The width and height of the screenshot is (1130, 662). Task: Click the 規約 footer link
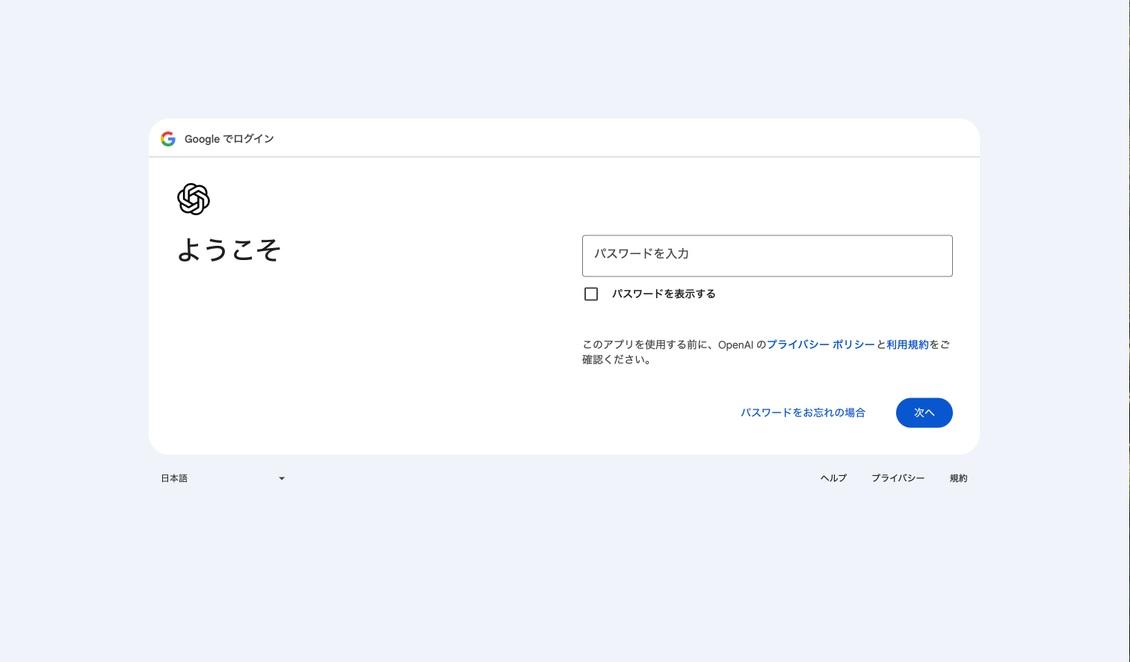(x=957, y=478)
